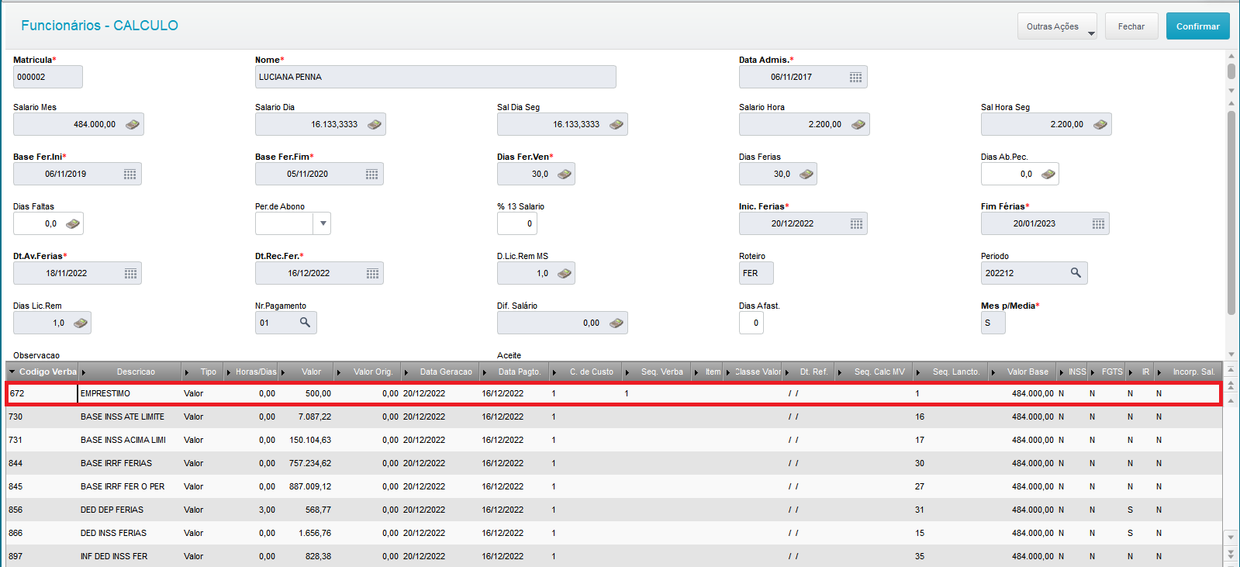Click the Fechar button
The height and width of the screenshot is (567, 1240).
coord(1131,26)
